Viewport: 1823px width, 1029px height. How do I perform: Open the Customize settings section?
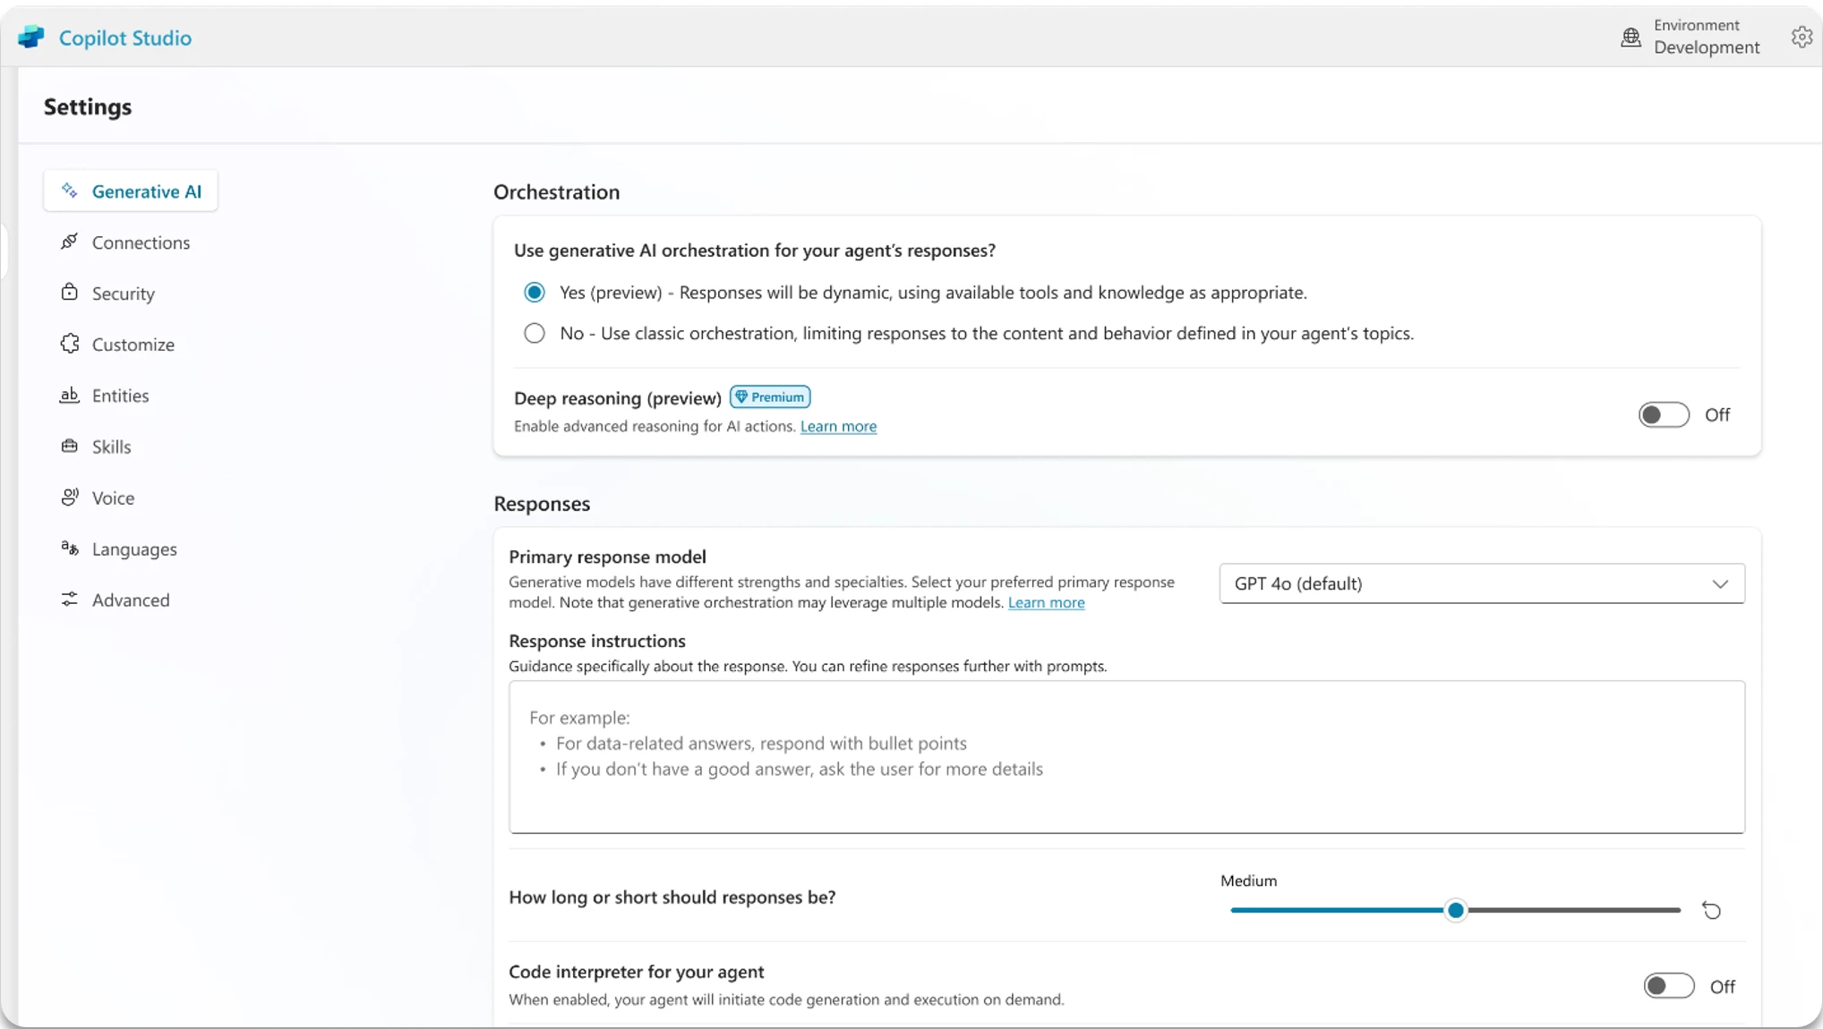pyautogui.click(x=133, y=344)
